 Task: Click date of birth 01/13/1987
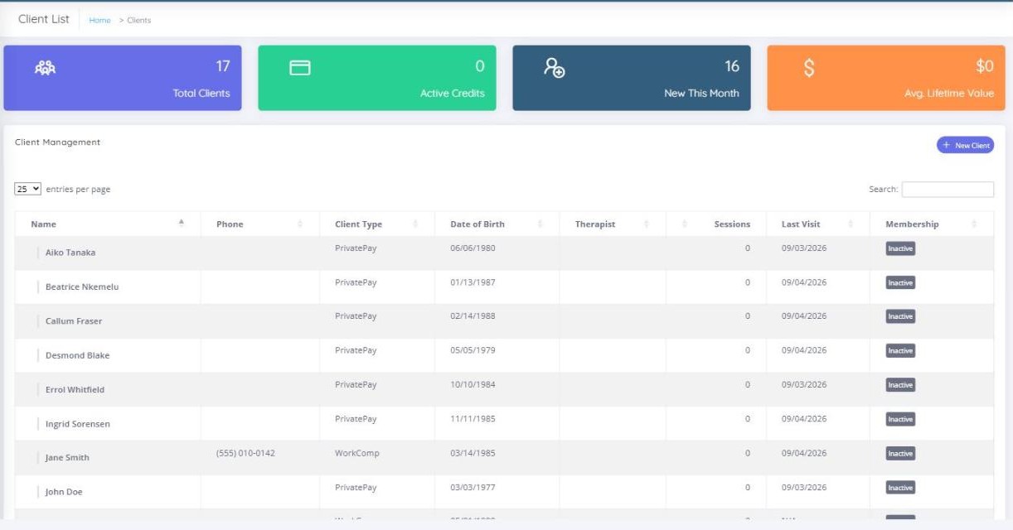click(473, 282)
